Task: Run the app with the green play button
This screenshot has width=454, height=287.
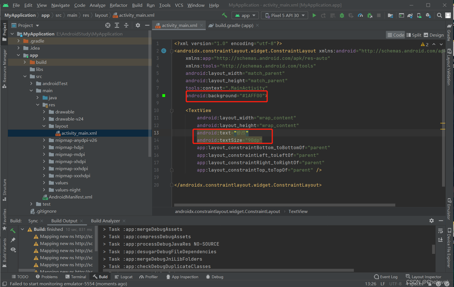Action: coord(314,15)
